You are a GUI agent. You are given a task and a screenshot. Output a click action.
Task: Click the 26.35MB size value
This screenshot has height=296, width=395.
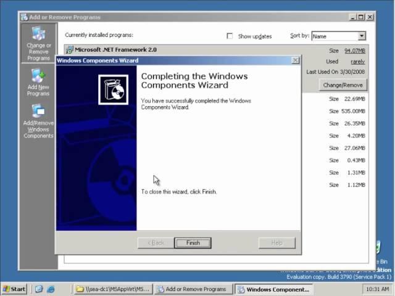[355, 123]
